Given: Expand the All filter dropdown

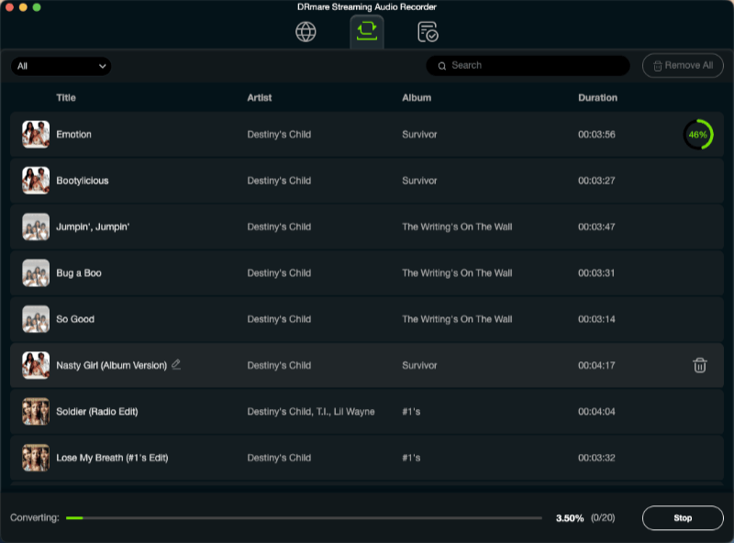Looking at the screenshot, I should (61, 66).
